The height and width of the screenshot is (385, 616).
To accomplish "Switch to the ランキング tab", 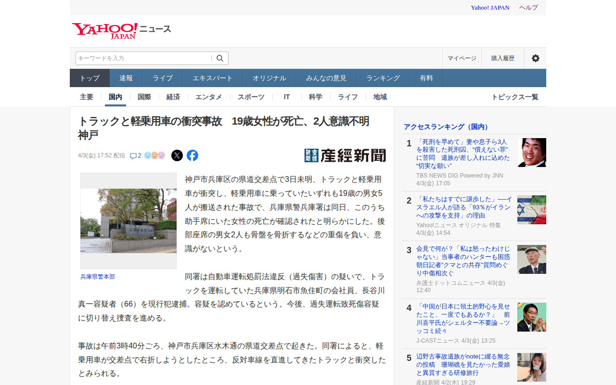I will 383,78.
